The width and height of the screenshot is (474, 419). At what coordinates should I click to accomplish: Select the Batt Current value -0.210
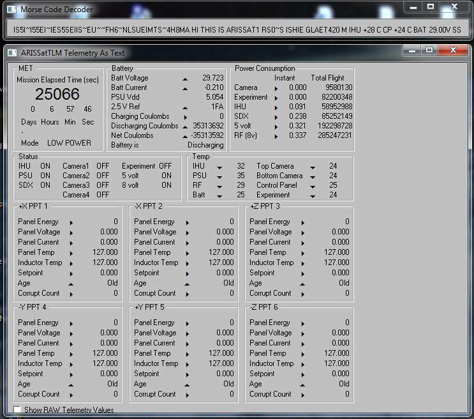[x=214, y=88]
